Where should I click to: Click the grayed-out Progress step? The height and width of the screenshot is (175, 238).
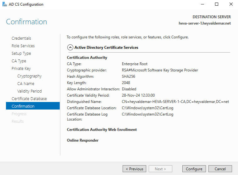(19, 114)
